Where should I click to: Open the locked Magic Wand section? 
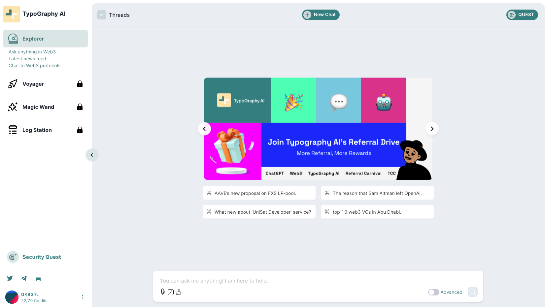(x=46, y=107)
